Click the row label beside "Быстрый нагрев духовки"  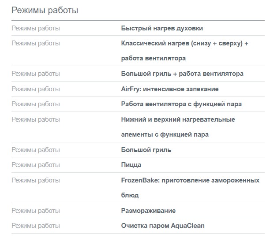[x=36, y=28]
